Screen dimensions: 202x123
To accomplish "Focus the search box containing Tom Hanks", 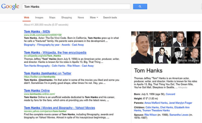I will point(76,6).
